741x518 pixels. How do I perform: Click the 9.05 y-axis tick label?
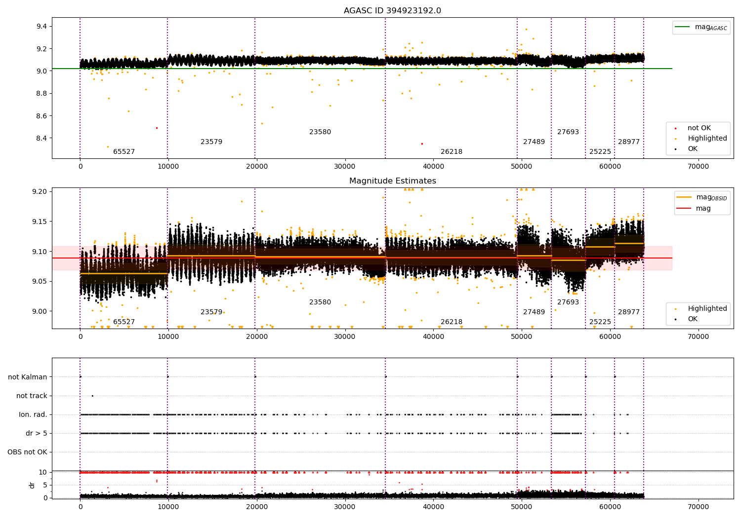(x=40, y=282)
